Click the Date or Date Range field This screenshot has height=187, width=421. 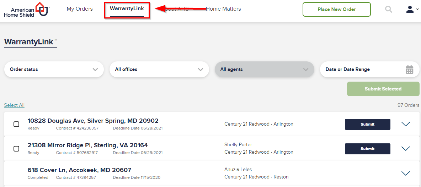point(370,70)
